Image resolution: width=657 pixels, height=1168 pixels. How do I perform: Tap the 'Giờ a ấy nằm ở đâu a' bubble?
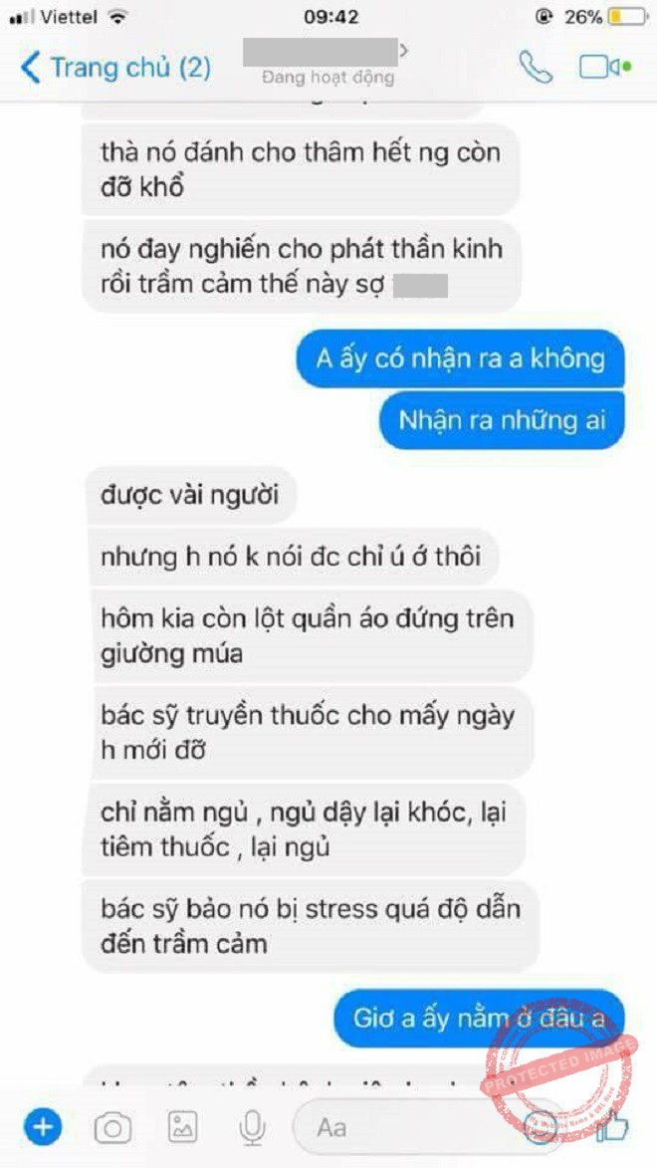479,1019
